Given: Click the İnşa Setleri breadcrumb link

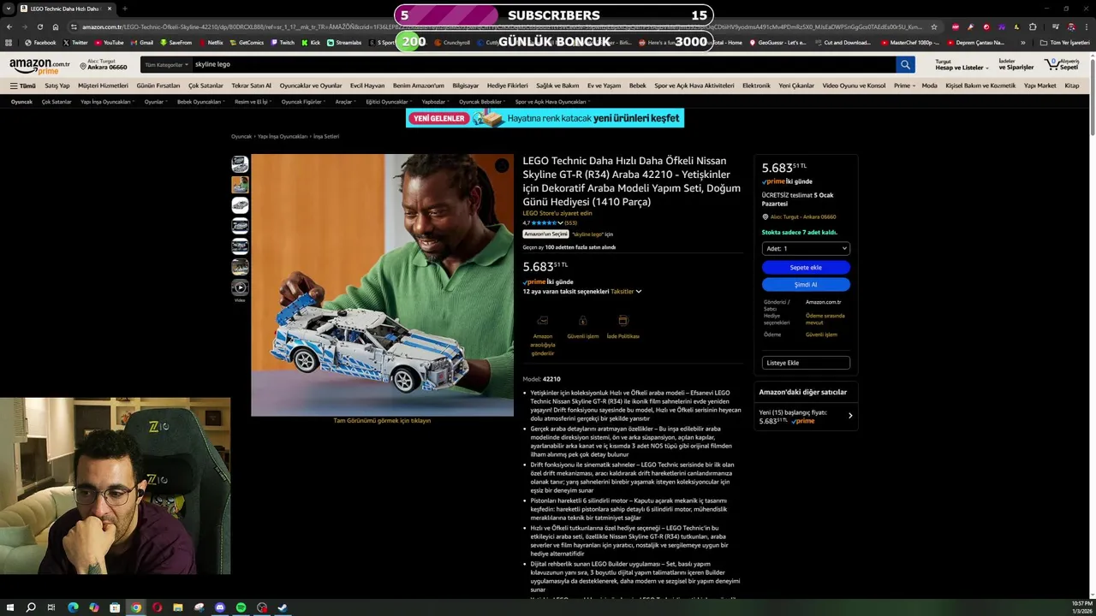Looking at the screenshot, I should point(326,136).
